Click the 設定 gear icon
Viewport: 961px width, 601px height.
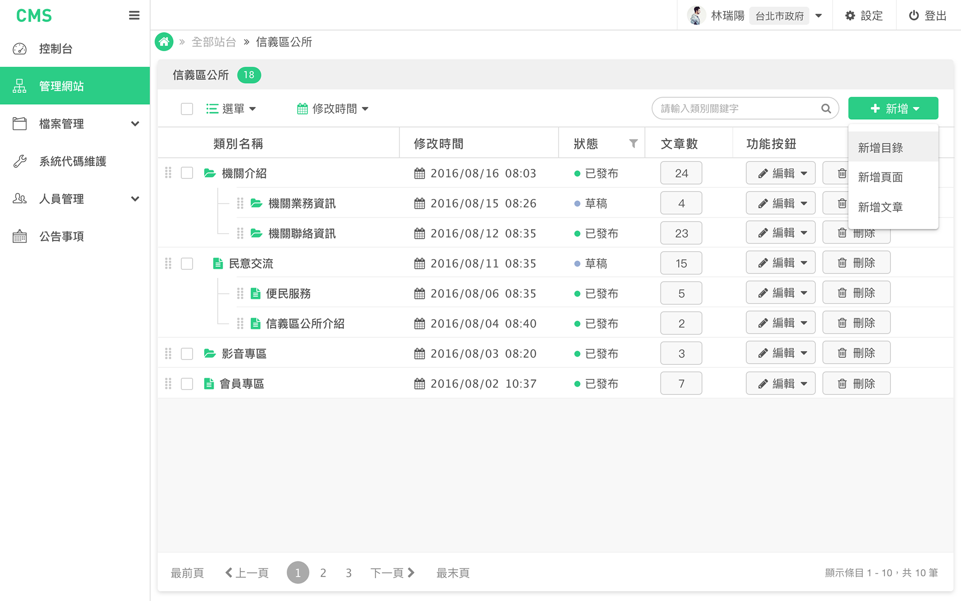tap(850, 16)
